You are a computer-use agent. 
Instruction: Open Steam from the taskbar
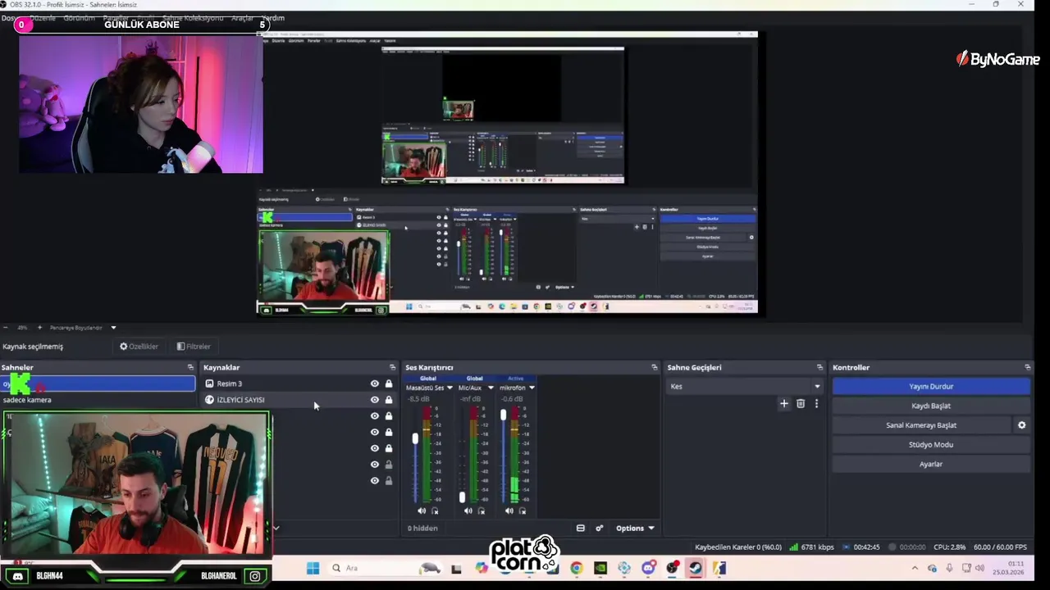click(x=696, y=568)
